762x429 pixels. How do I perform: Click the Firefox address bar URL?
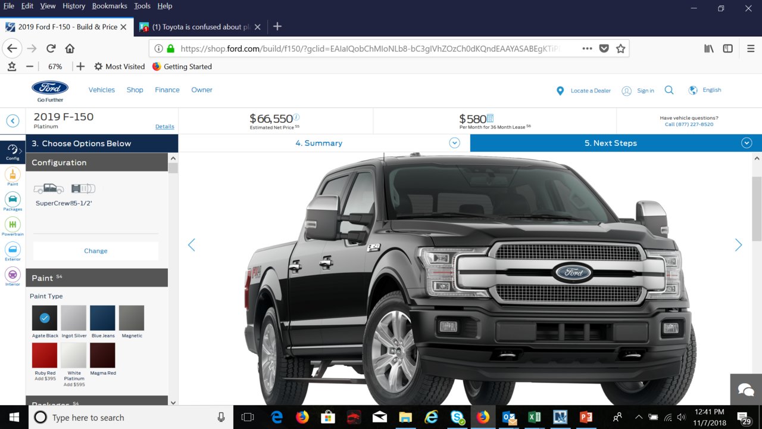[x=370, y=49]
